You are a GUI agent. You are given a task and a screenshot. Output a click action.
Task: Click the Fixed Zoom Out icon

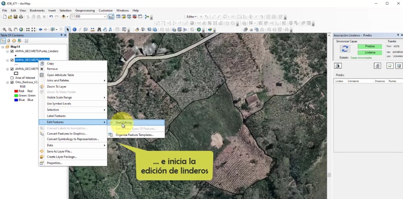point(33,29)
